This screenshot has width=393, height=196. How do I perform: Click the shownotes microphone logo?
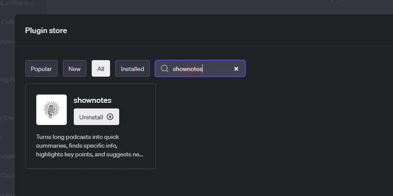[x=52, y=110]
